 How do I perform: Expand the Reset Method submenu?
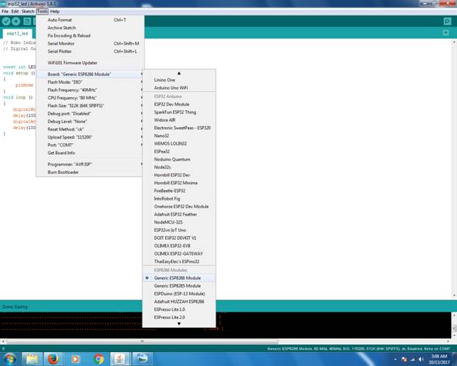click(x=89, y=129)
